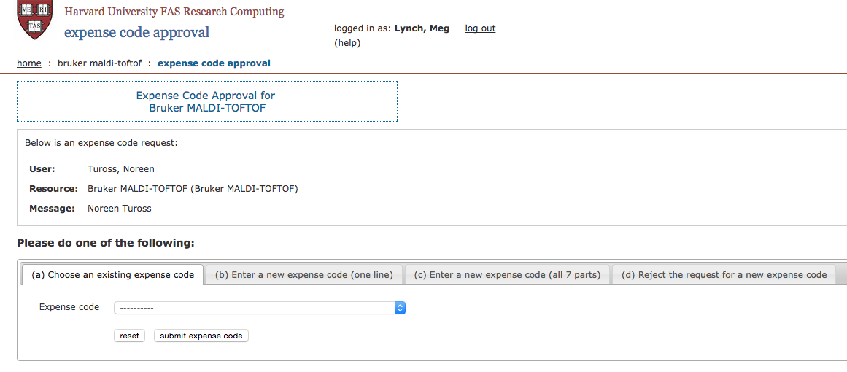The image size is (847, 372).
Task: Click the blue arrows on Expense code selector
Action: pyautogui.click(x=401, y=308)
